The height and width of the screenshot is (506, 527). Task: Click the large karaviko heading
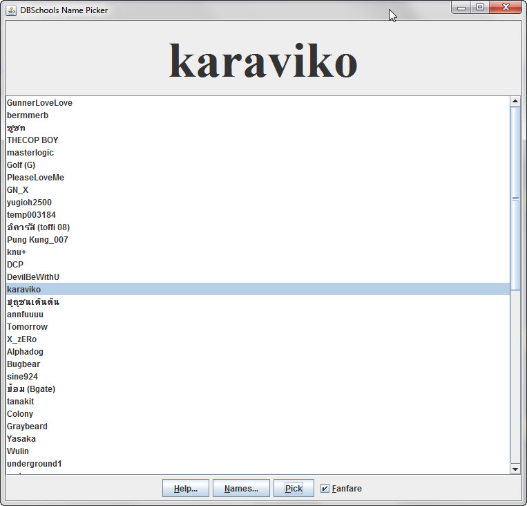click(x=263, y=61)
